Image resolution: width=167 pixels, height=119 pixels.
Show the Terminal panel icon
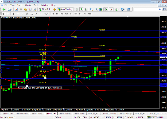30,9
